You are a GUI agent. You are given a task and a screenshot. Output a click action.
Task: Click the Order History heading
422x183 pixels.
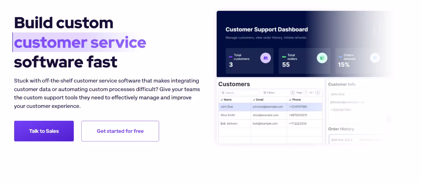point(341,129)
